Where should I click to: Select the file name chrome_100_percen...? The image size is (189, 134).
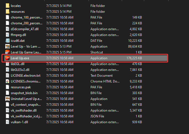[27, 17]
